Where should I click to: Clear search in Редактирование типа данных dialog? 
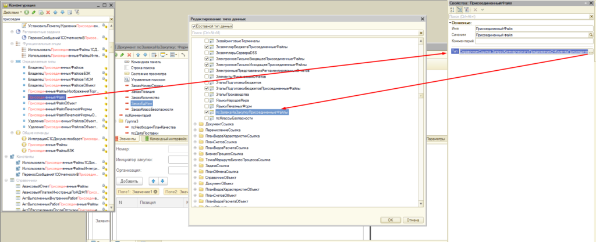[x=421, y=33]
